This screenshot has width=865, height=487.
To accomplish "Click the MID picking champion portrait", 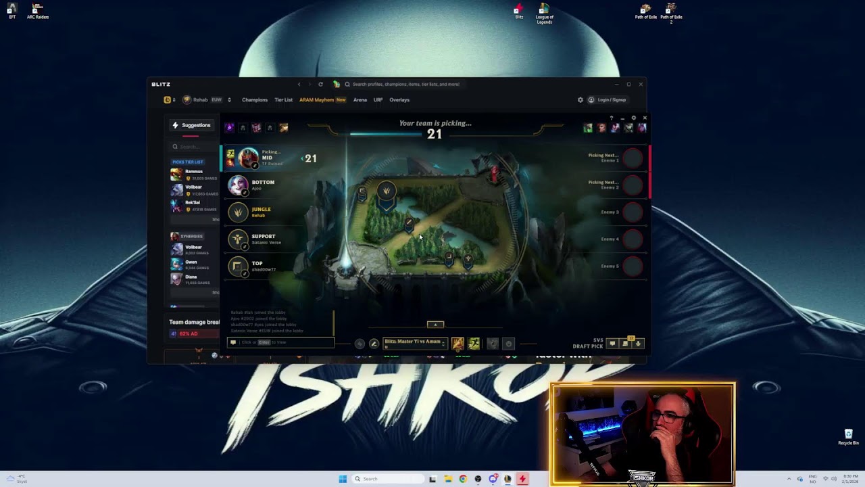I will point(248,158).
